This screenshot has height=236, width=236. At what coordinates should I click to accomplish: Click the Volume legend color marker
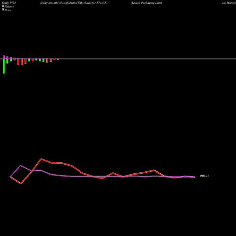[x=3, y=6]
